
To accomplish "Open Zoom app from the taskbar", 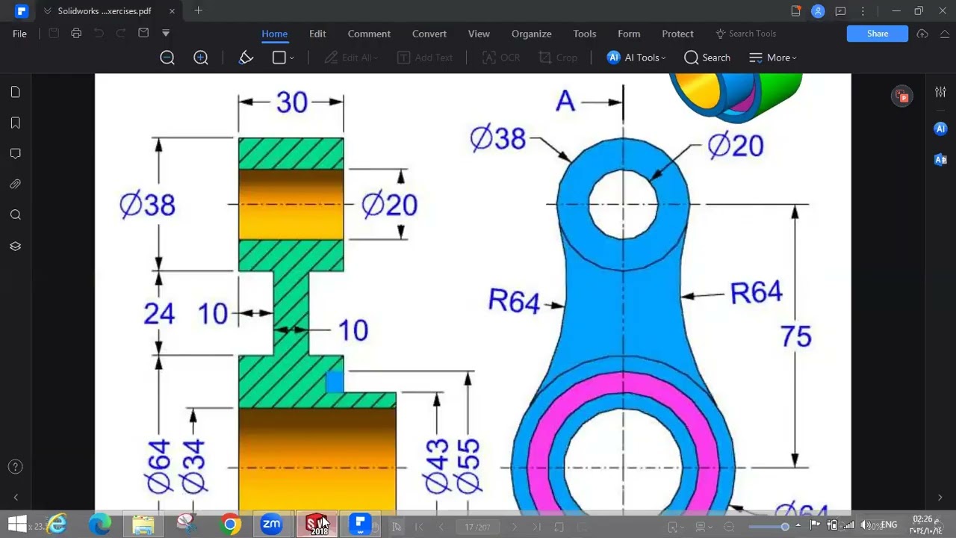I will point(271,525).
